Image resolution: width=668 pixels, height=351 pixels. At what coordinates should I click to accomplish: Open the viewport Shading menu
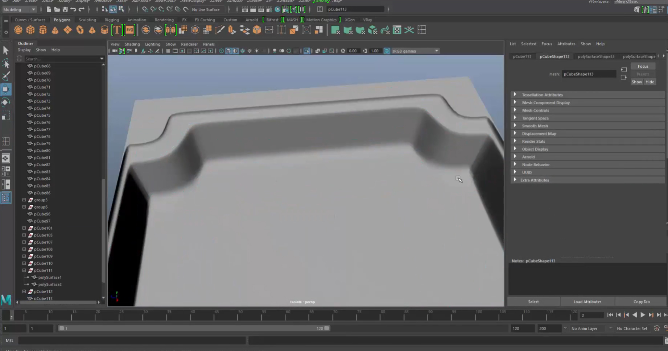click(x=132, y=44)
